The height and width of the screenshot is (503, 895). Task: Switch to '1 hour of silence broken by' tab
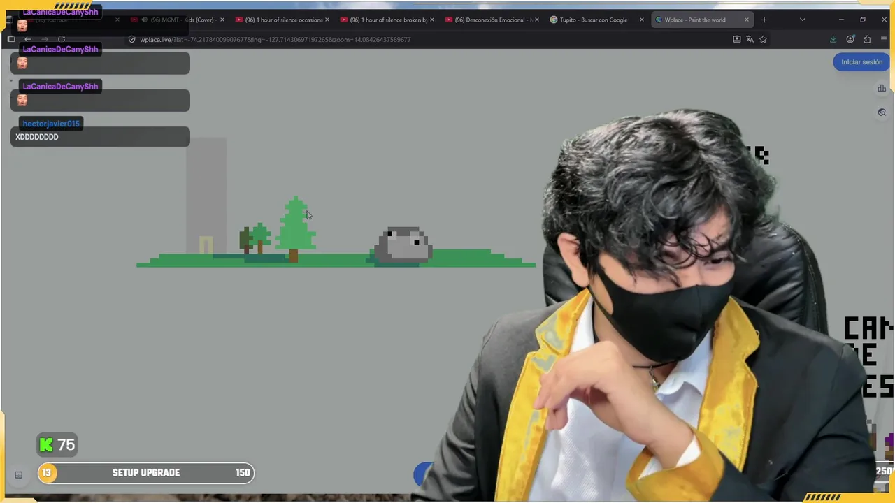pyautogui.click(x=386, y=20)
